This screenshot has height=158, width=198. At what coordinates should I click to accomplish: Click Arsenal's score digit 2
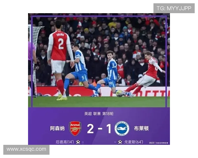pyautogui.click(x=90, y=129)
